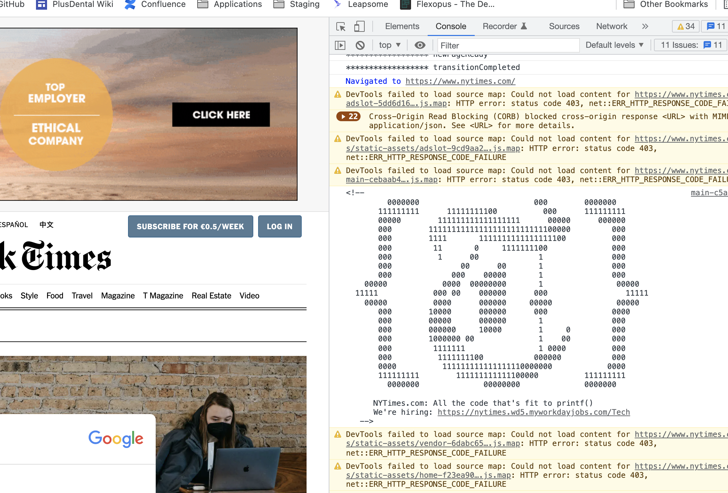This screenshot has height=493, width=728.
Task: Expand the 22 grouped CORB messages
Action: pos(348,117)
